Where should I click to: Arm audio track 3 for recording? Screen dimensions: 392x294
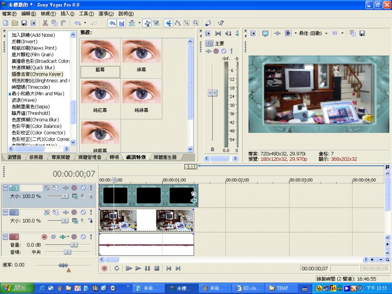[45, 237]
